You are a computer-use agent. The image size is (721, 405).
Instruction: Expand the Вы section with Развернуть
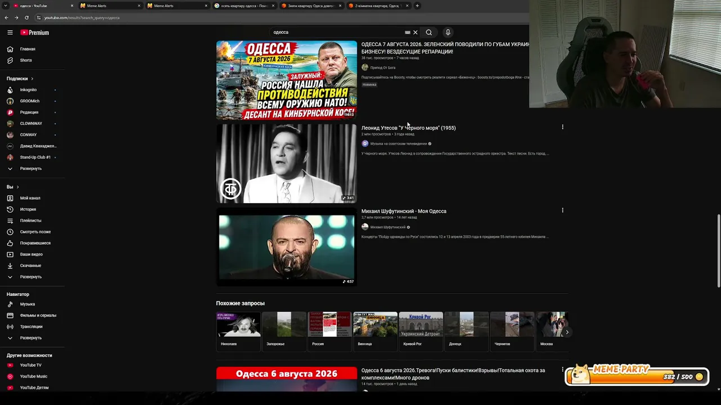pos(32,277)
